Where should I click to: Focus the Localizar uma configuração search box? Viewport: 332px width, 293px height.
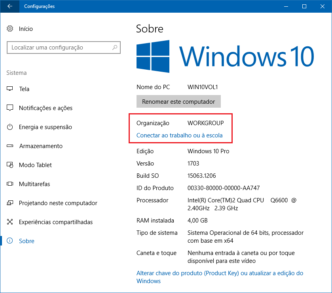[x=64, y=48]
